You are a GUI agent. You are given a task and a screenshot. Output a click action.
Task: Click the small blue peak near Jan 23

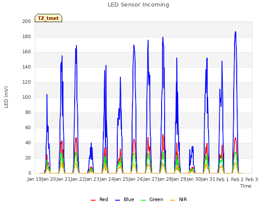(x=91, y=143)
